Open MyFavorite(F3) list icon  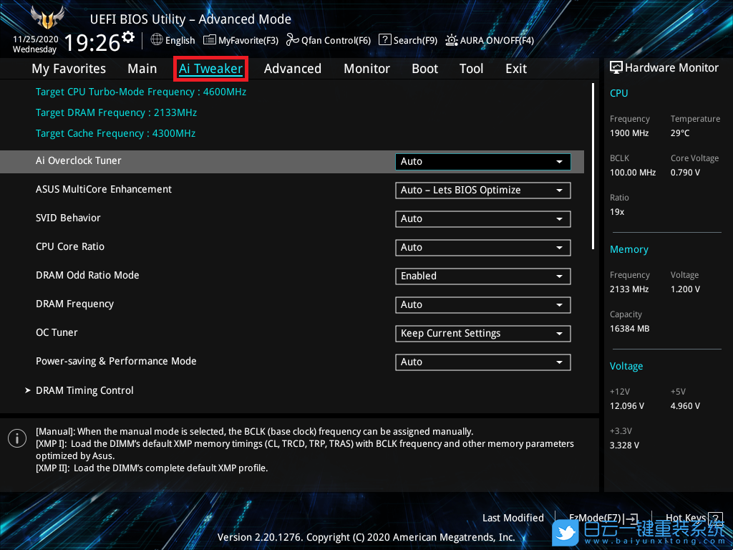210,40
